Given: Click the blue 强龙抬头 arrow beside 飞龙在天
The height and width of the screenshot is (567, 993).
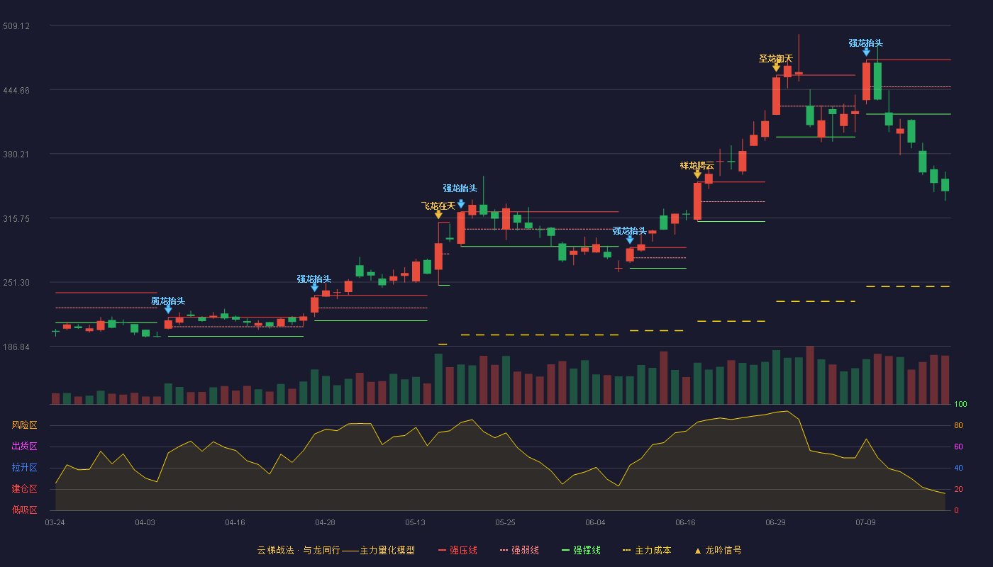Looking at the screenshot, I should click(x=461, y=203).
